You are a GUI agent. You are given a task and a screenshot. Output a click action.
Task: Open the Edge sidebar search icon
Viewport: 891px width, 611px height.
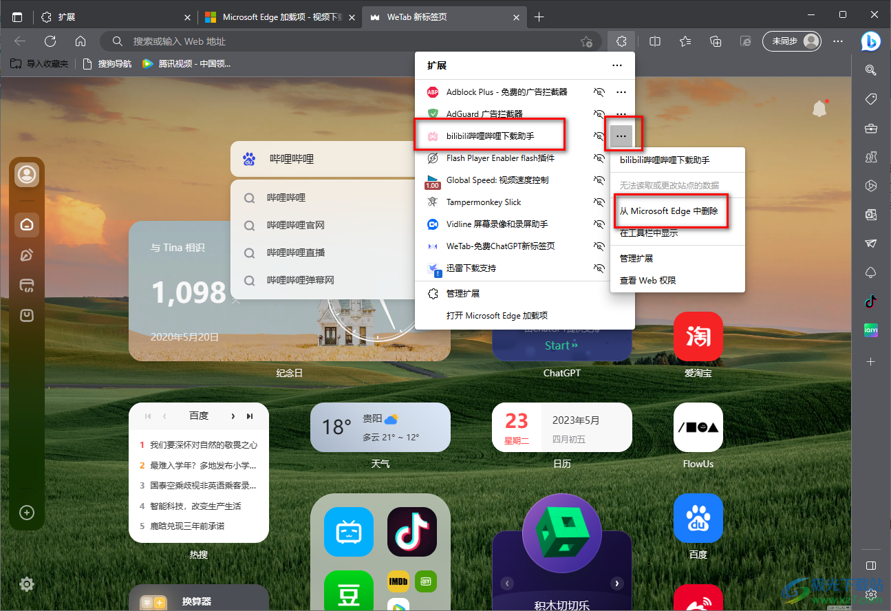[870, 69]
